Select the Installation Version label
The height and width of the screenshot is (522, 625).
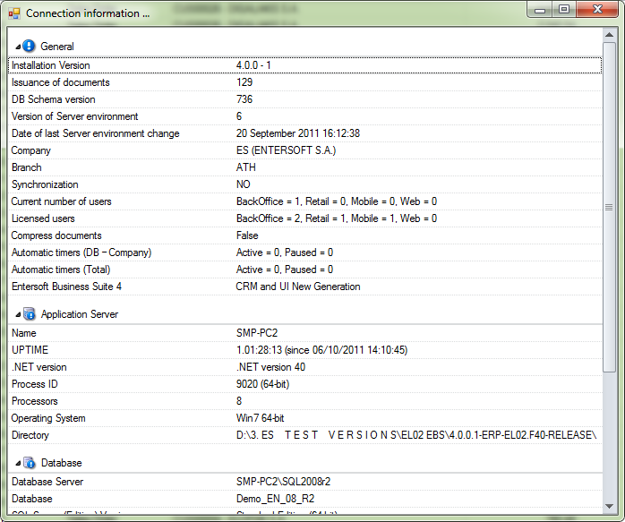51,65
